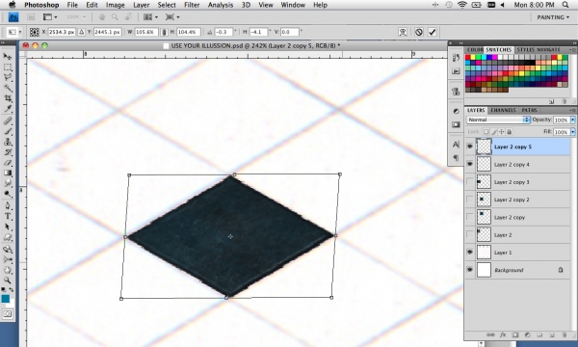Delete layer trash button
Image resolution: width=578 pixels, height=347 pixels.
(x=564, y=334)
